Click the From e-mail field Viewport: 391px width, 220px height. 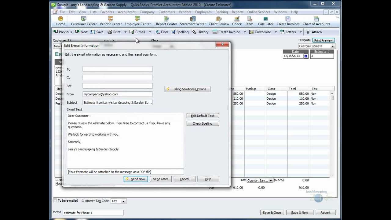[118, 94]
